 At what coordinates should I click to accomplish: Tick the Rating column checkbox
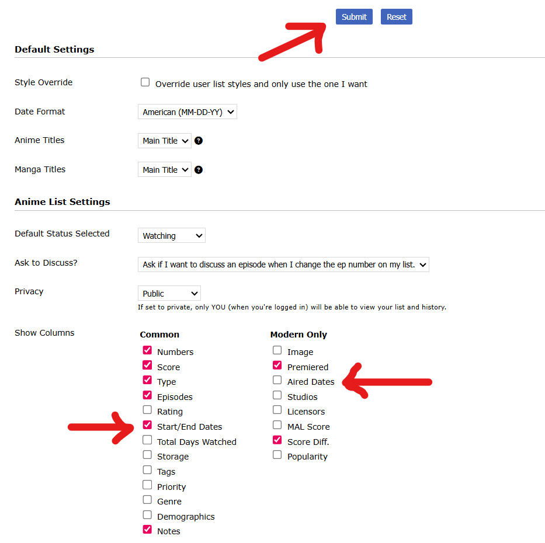pos(147,410)
